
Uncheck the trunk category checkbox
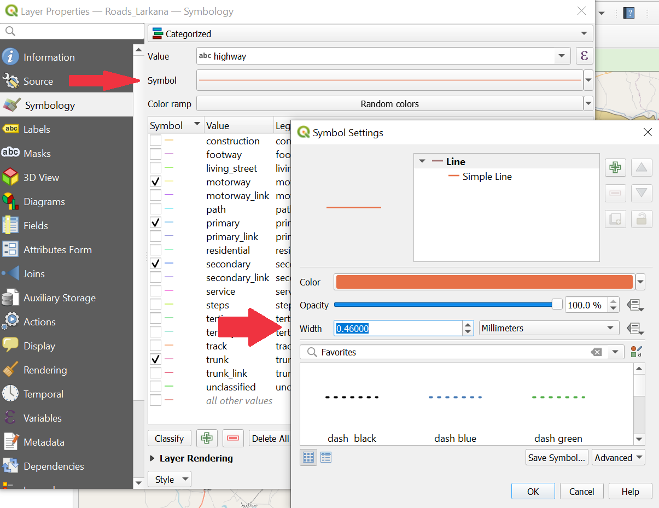(156, 360)
